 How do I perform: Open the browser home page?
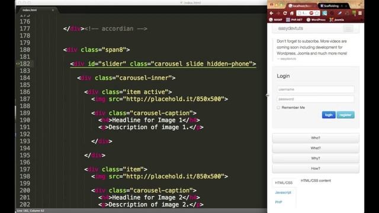click(x=292, y=13)
